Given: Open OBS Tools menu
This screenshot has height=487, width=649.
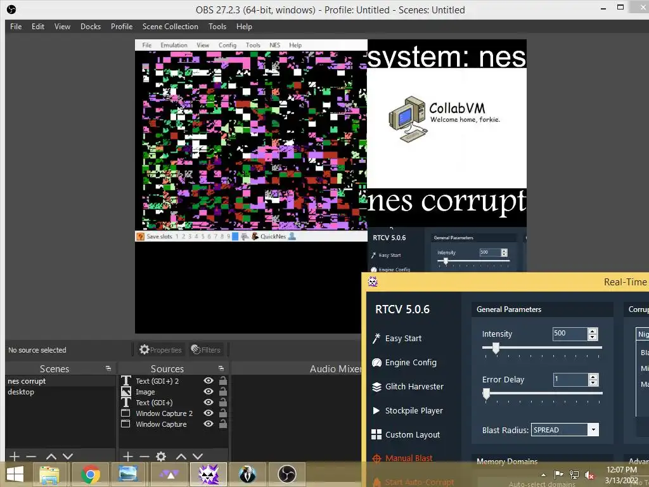Looking at the screenshot, I should 217,27.
